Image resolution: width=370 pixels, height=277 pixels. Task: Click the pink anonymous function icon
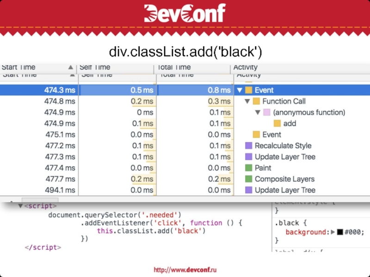pos(267,112)
